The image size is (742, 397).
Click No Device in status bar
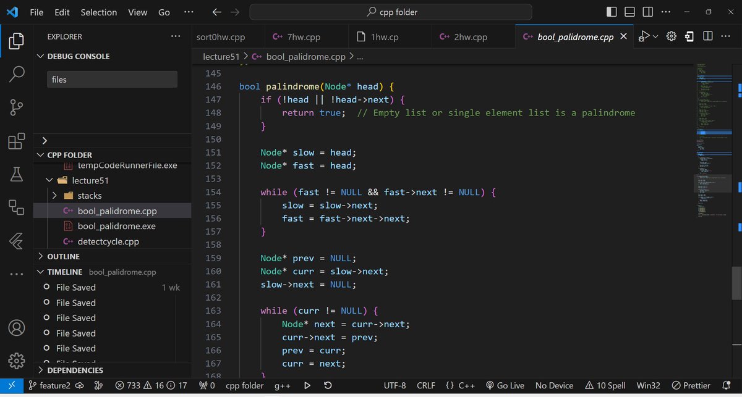(554, 385)
